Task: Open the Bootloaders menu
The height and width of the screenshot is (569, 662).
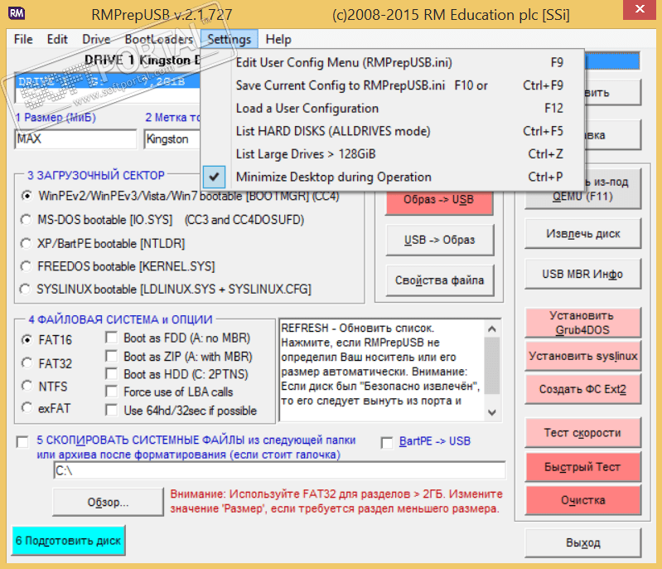Action: [x=159, y=39]
